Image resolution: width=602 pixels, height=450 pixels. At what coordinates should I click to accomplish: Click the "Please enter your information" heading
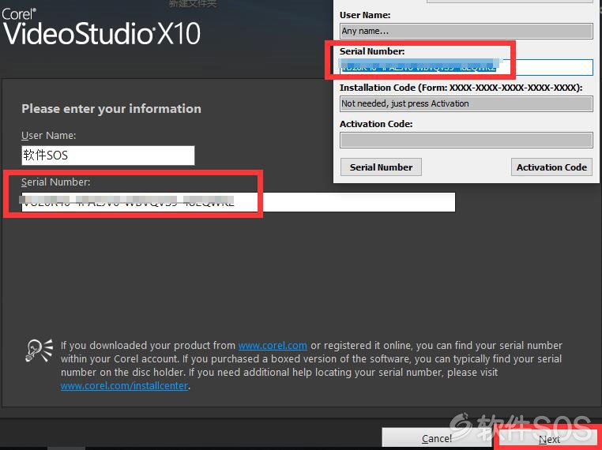111,109
